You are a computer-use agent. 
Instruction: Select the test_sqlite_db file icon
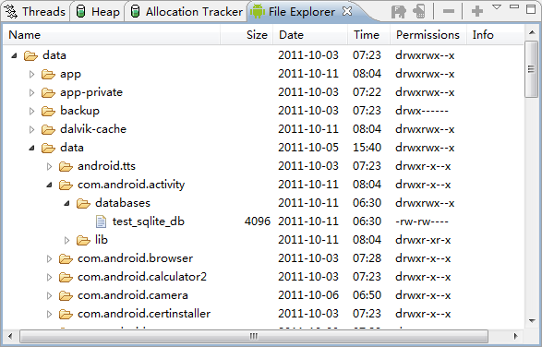coord(101,221)
